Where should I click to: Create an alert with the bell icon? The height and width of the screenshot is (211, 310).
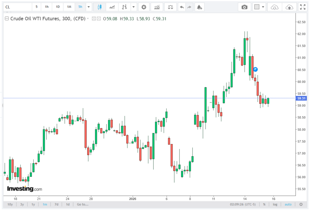tap(199, 7)
